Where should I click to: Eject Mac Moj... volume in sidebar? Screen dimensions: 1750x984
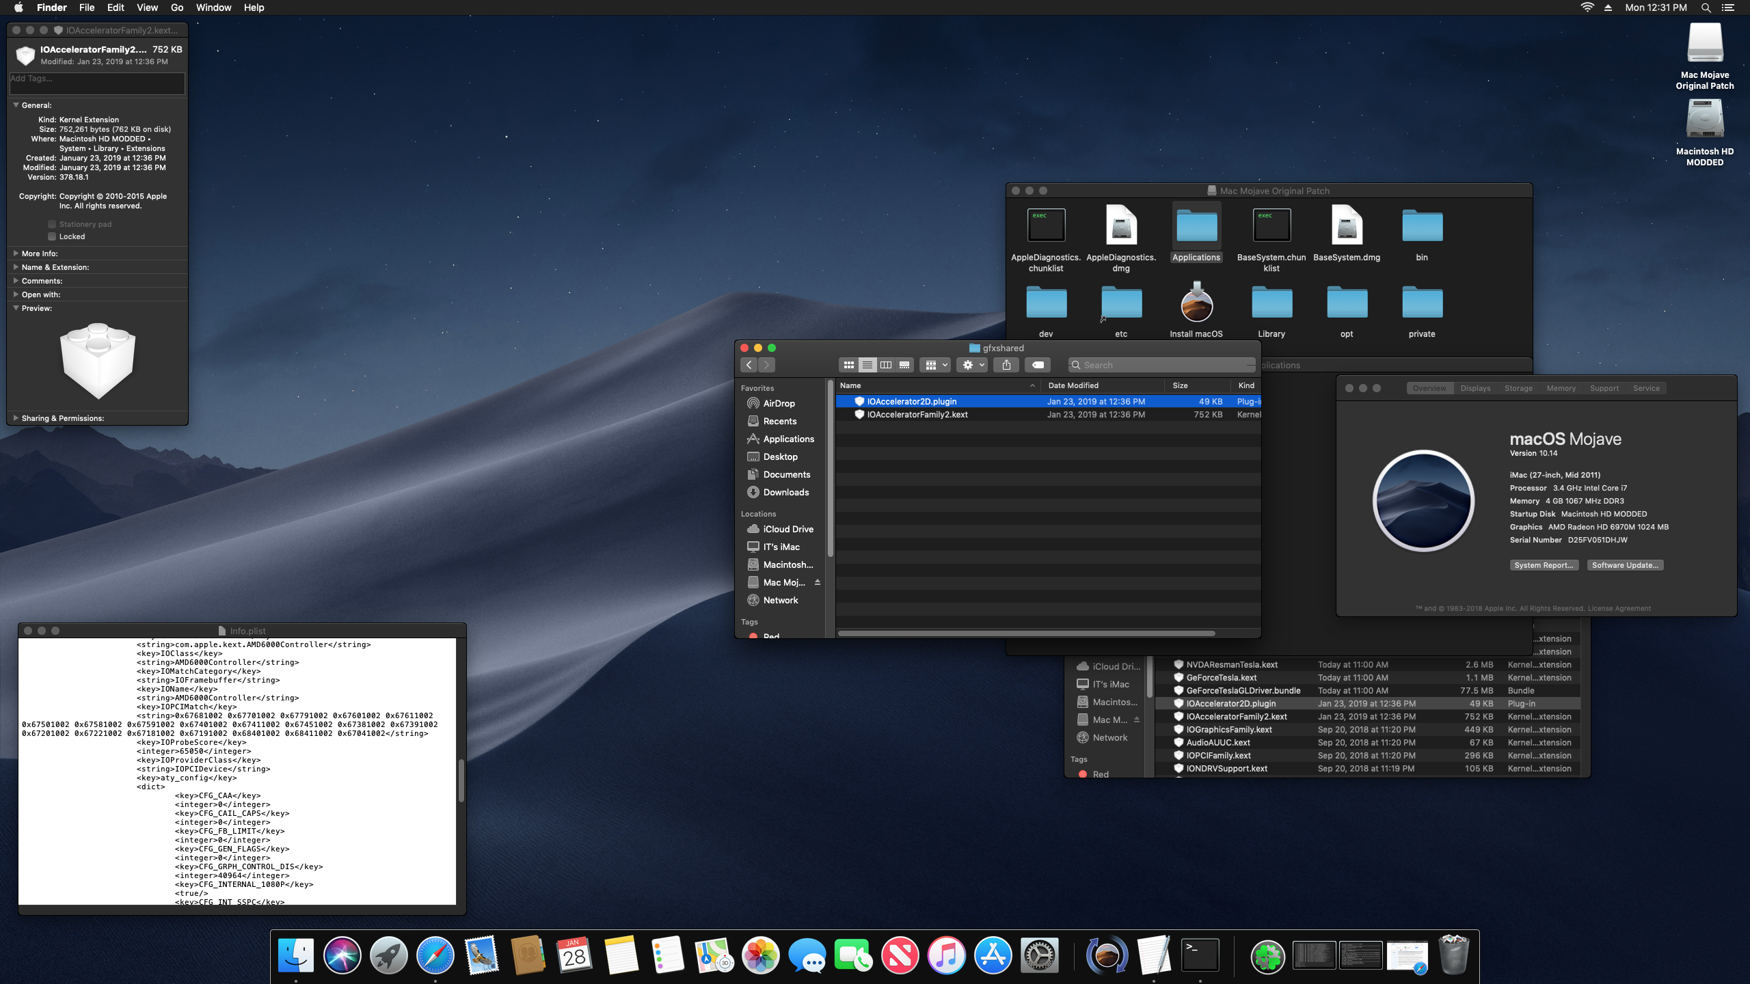click(817, 582)
